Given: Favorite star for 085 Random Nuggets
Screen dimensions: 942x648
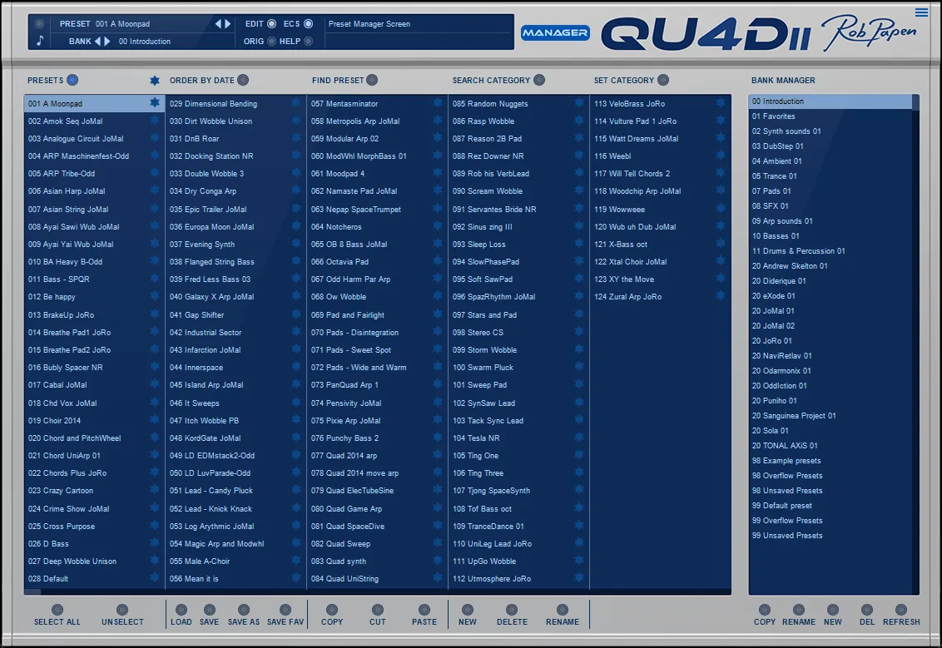Looking at the screenshot, I should coord(578,102).
